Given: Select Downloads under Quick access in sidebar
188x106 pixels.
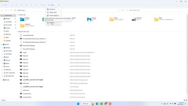Looking at the screenshot, I should point(9,22).
